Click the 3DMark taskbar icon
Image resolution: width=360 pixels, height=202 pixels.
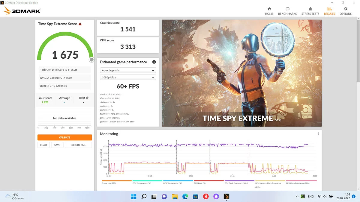[226, 196]
